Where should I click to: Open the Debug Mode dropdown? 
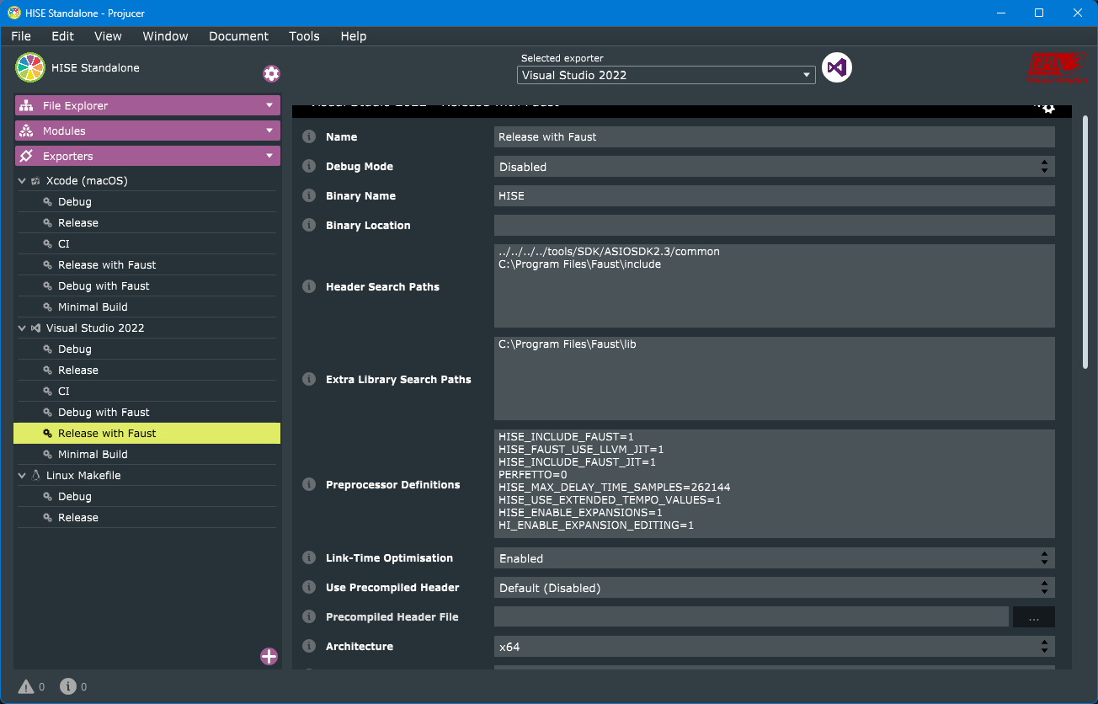(x=773, y=167)
